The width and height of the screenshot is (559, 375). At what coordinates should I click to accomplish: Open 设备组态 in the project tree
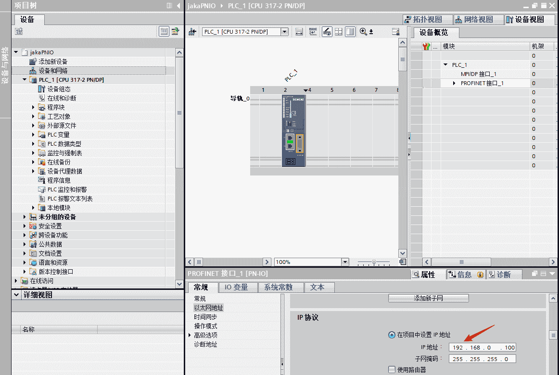click(x=59, y=89)
